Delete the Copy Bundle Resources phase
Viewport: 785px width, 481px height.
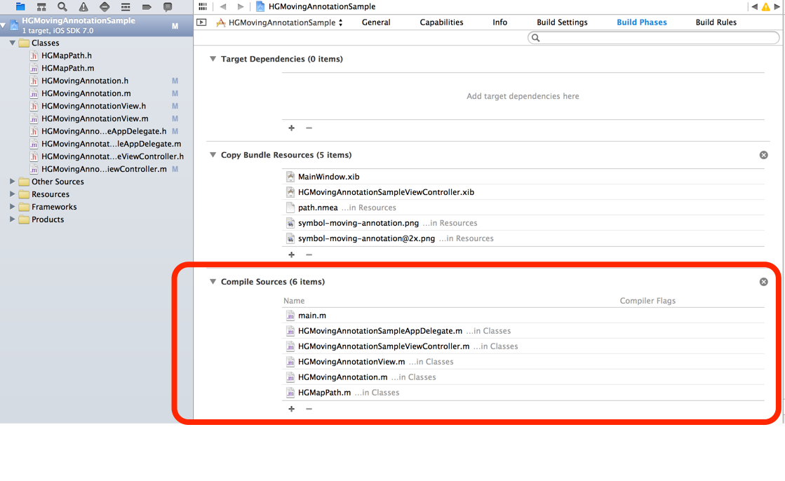coord(763,155)
